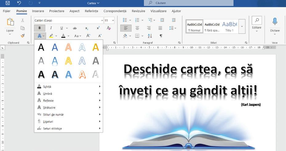The image size is (286, 151).
Task: Open the Schiță outline submenu
Action: tap(69, 86)
